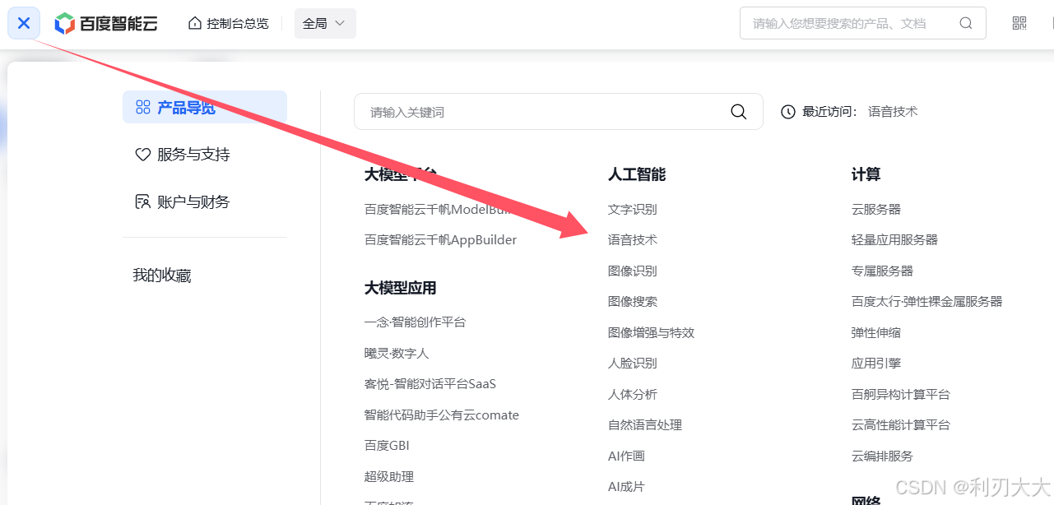This screenshot has width=1054, height=505.
Task: Open 云高性能计算平台
Action: (x=901, y=425)
